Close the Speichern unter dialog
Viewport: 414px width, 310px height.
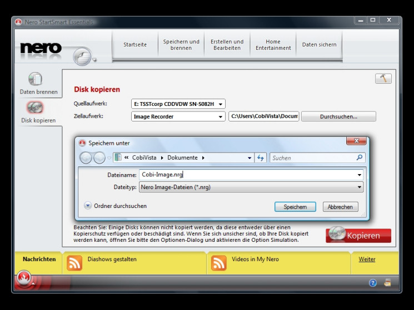pos(356,141)
